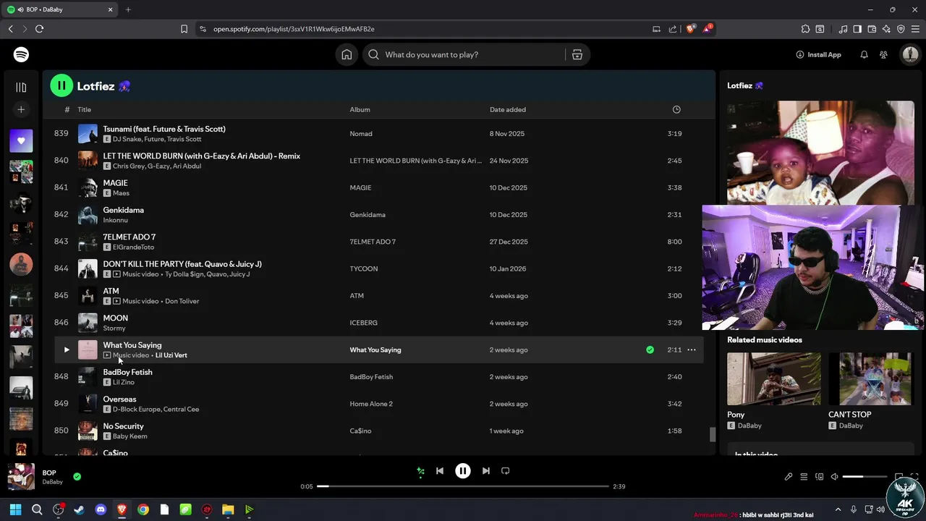Screen dimensions: 926x521
Task: Open the TYCOON album link
Action: pos(364,268)
